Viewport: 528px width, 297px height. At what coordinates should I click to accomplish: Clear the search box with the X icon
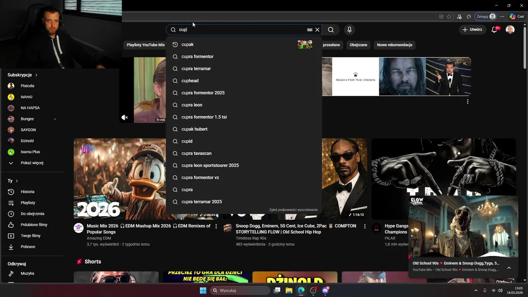[x=317, y=30]
